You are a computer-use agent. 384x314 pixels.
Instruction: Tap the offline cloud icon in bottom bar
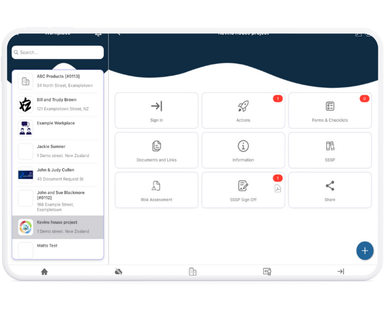118,272
